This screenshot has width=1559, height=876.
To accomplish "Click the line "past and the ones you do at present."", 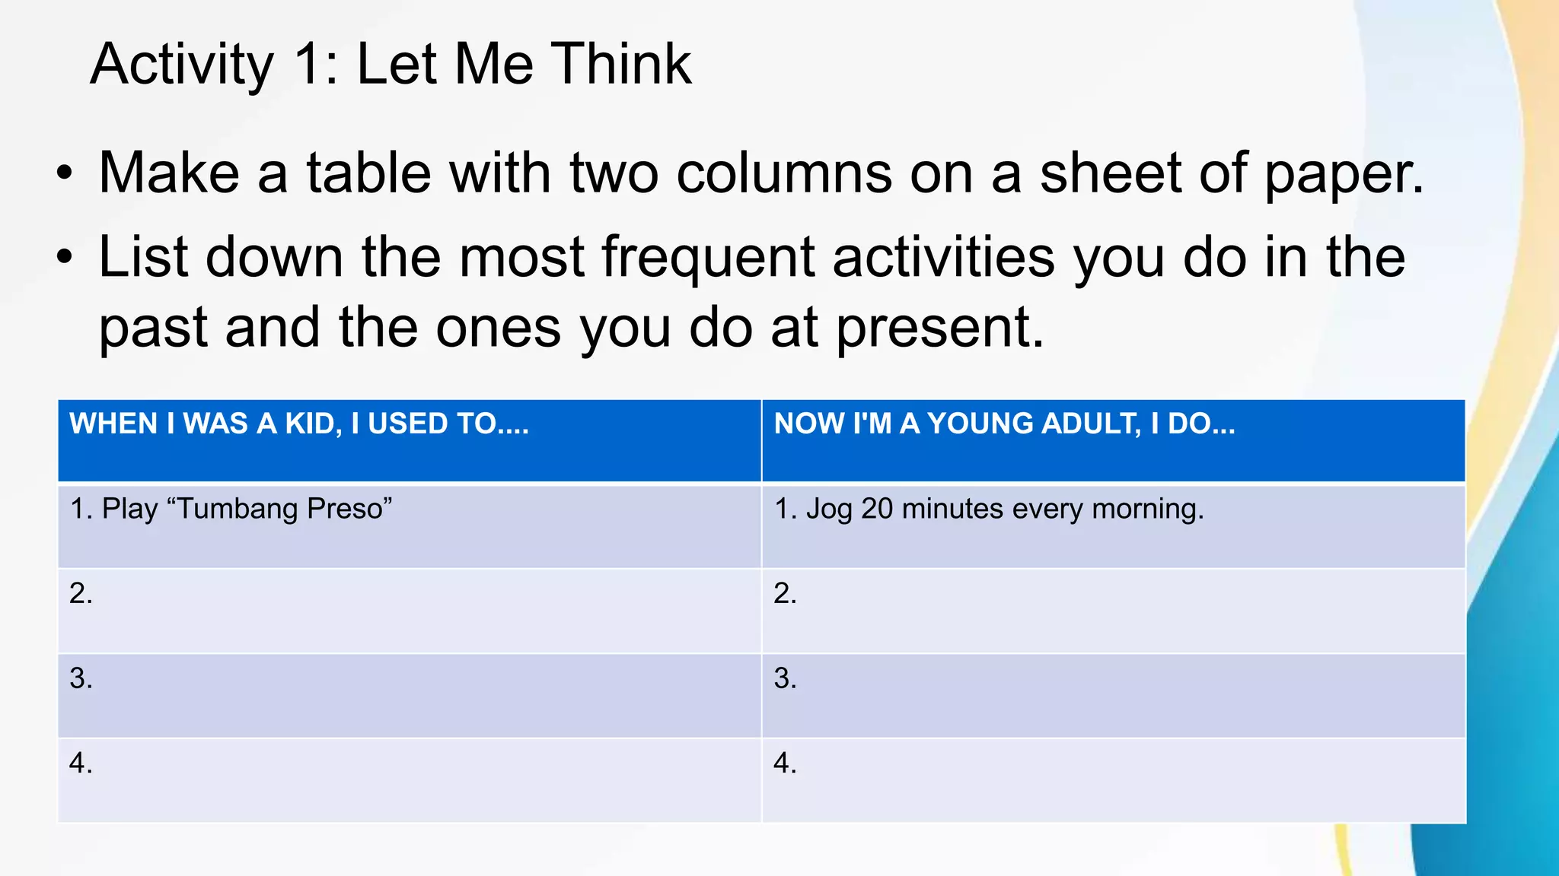I will tap(572, 328).
